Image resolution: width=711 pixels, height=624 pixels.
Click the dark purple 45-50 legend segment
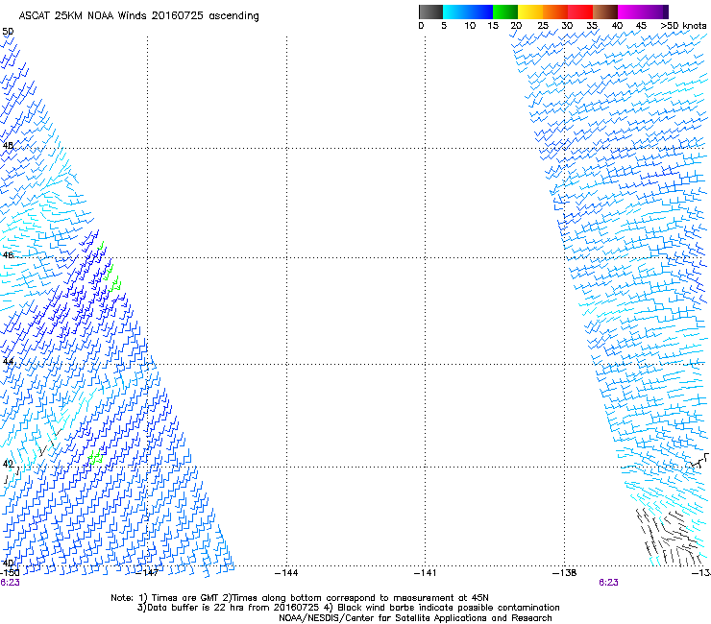click(655, 12)
